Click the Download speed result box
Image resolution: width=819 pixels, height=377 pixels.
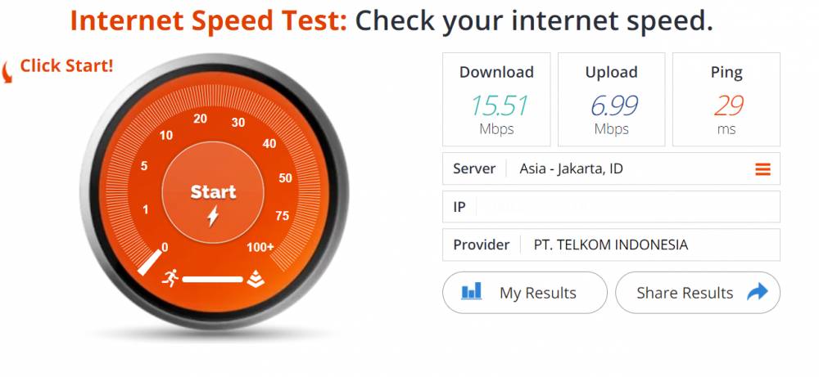point(496,100)
